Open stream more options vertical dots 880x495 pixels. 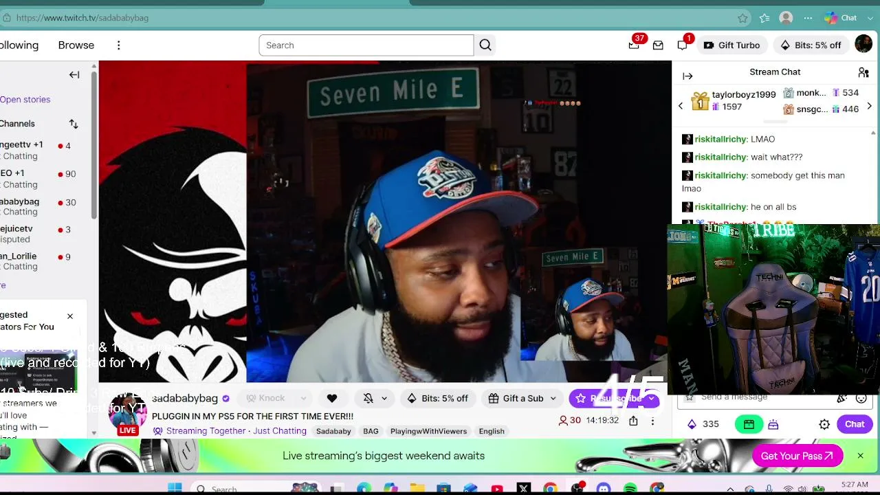coord(652,421)
